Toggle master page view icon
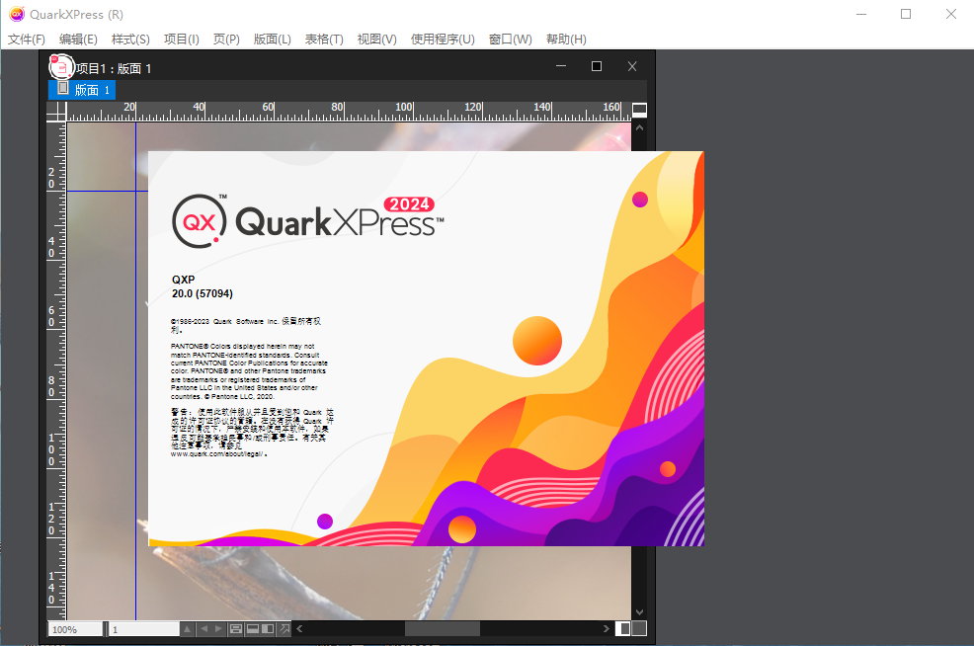Viewport: 974px width, 646px height. click(x=236, y=629)
